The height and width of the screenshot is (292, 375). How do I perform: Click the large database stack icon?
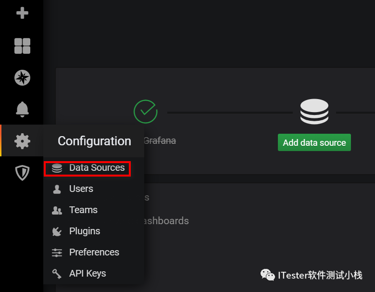314,112
